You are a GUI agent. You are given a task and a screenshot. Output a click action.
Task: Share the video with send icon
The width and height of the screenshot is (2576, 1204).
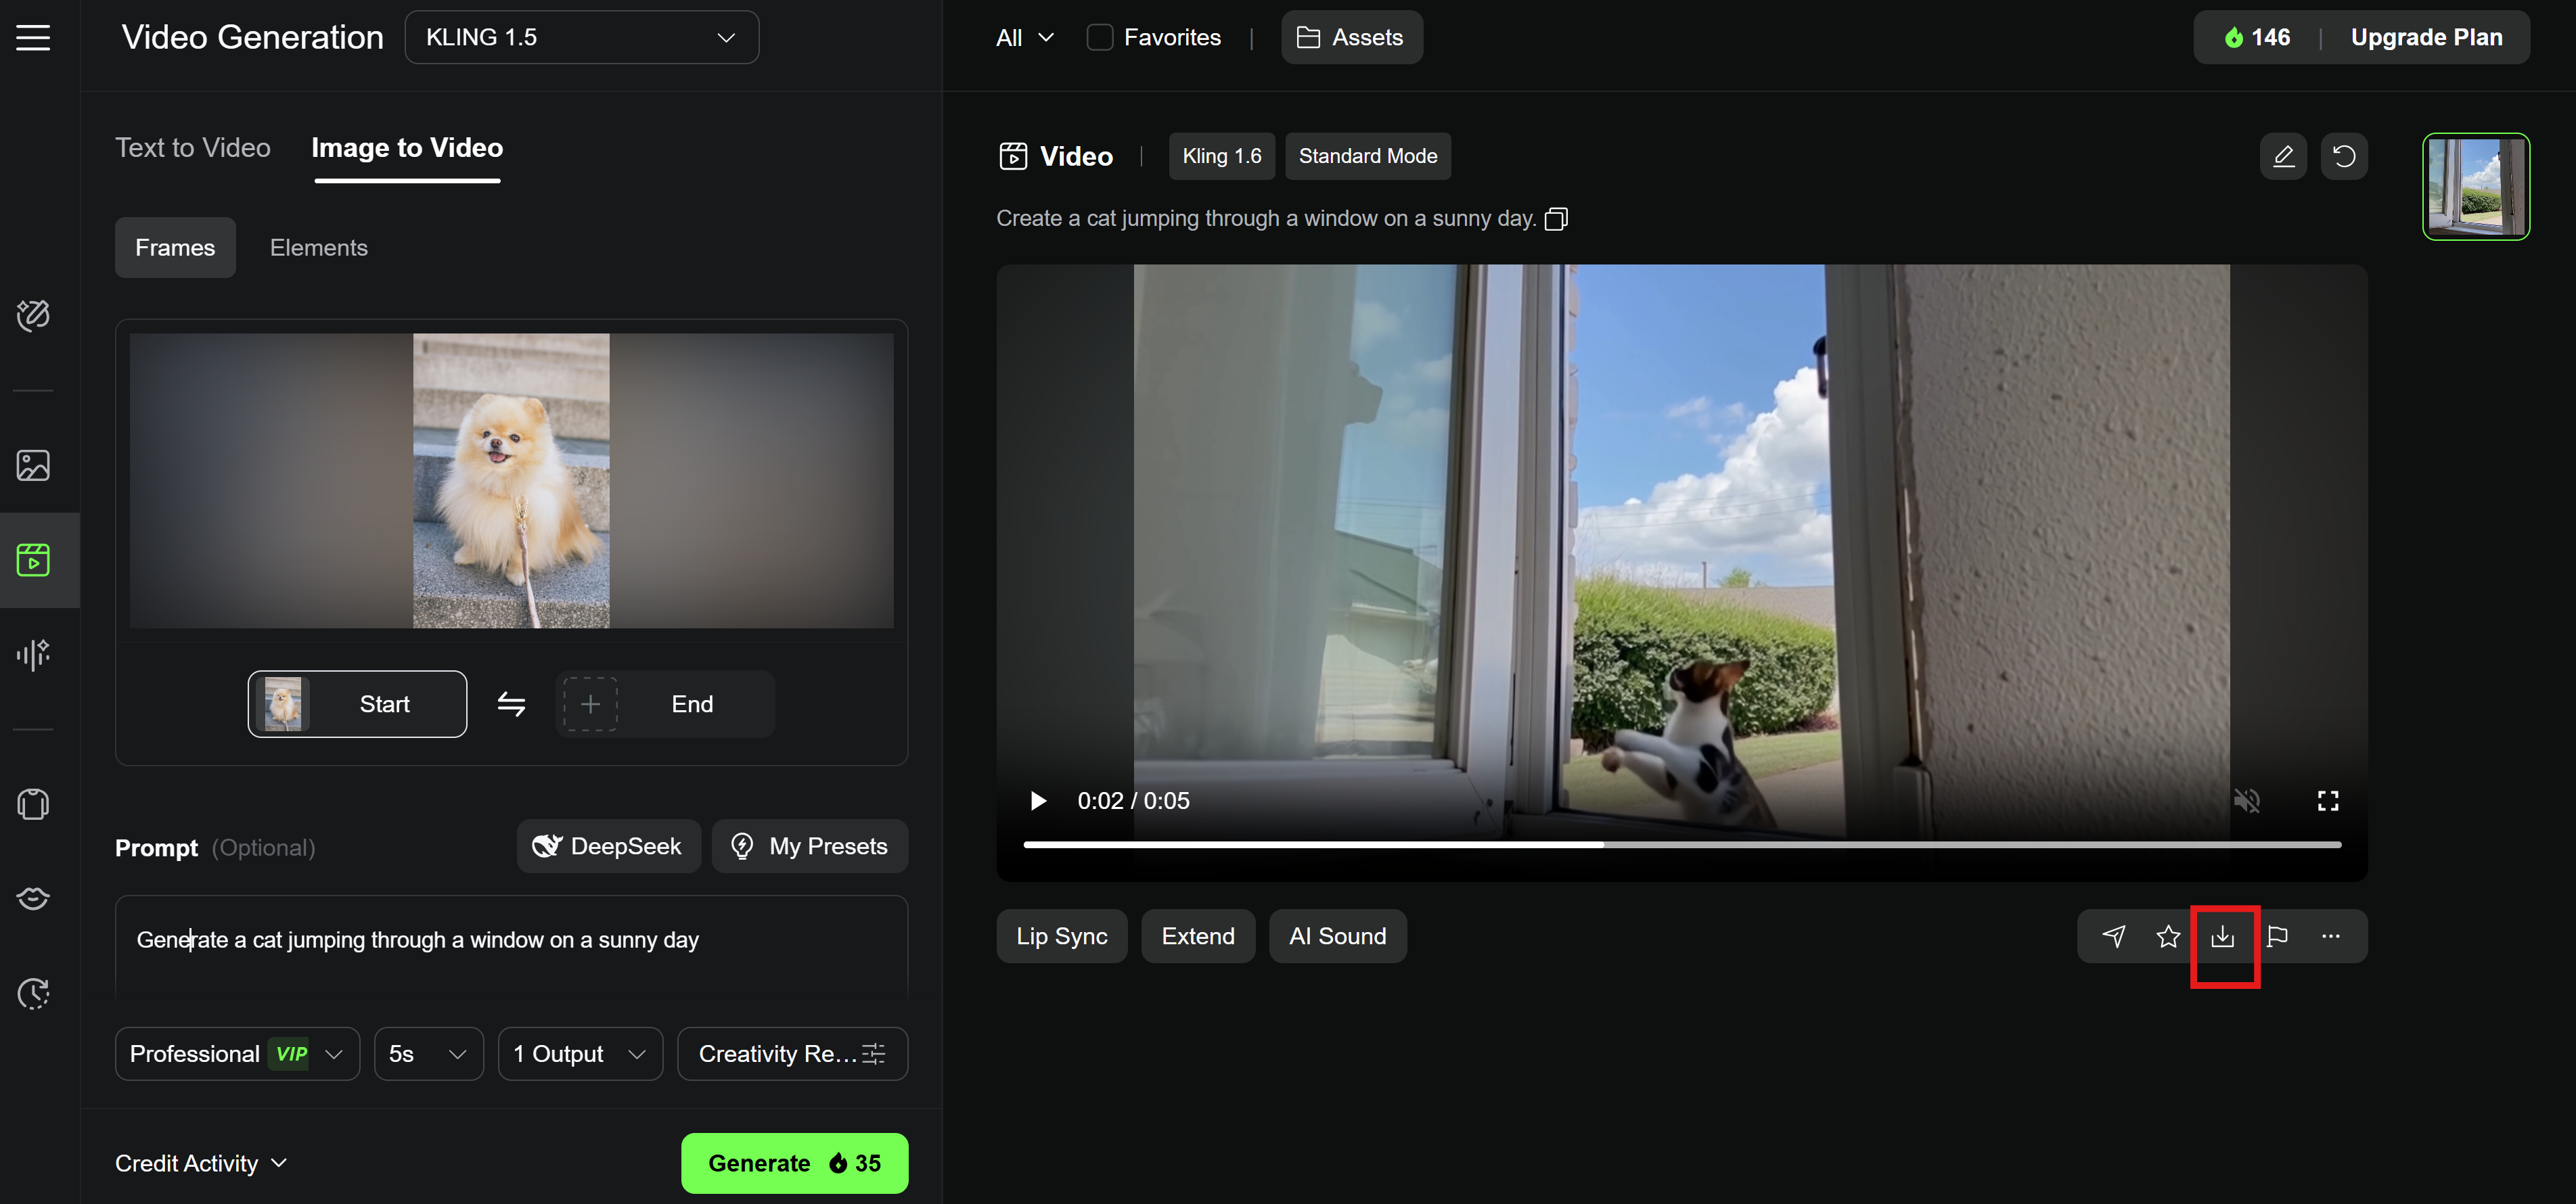(2113, 936)
